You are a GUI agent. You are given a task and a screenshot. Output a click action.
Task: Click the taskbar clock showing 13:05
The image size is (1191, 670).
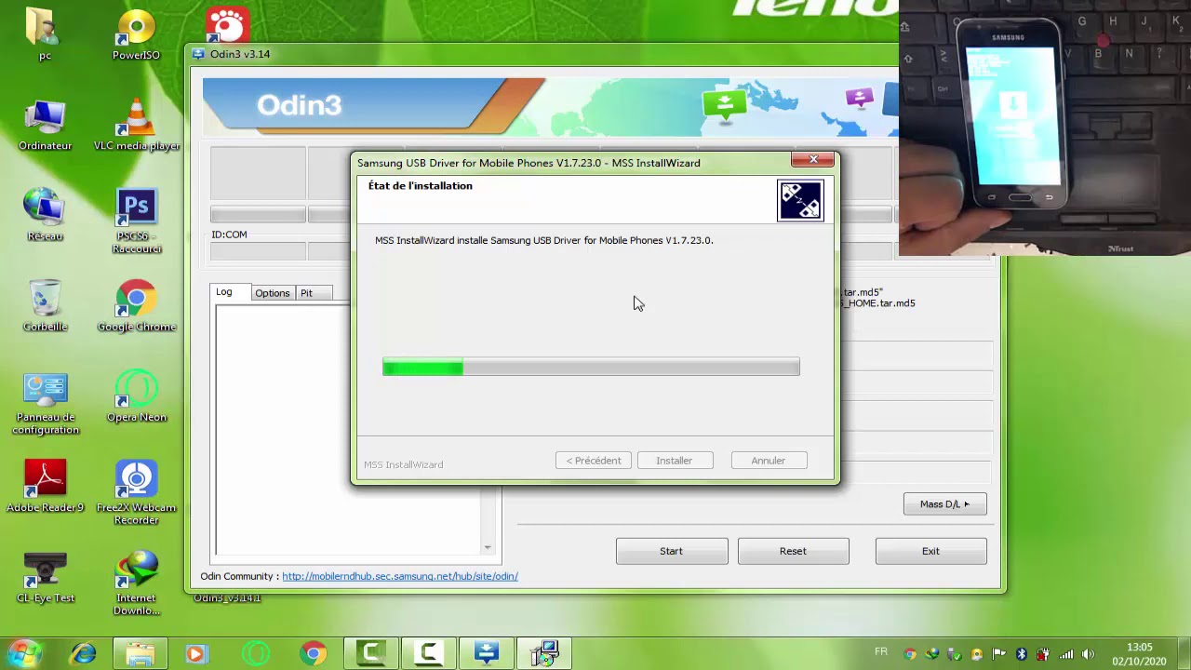1139,654
